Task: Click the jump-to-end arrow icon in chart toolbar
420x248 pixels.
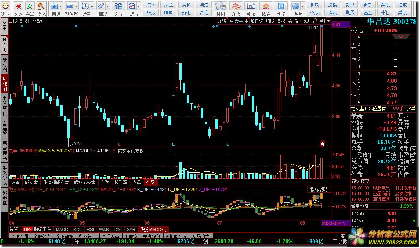Action: 322,21
